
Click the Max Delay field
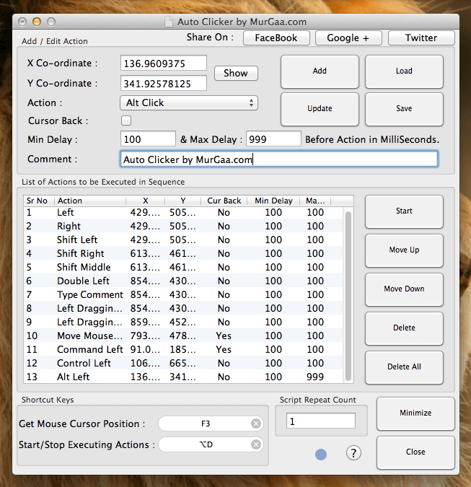(273, 139)
